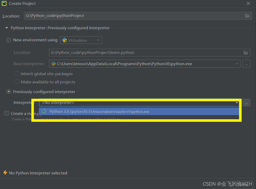Click the Virtualenv Python icon
Screen dimensions: 256x189
(x=65, y=40)
